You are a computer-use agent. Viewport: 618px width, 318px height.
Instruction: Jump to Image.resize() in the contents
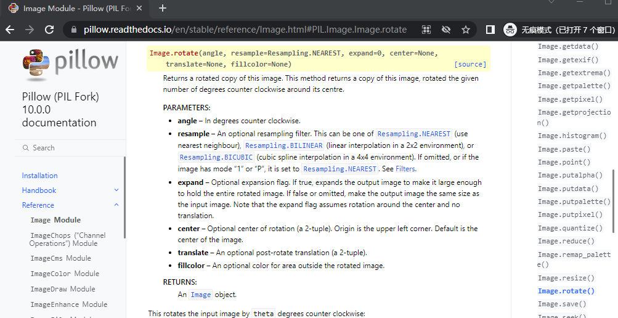[x=566, y=278]
